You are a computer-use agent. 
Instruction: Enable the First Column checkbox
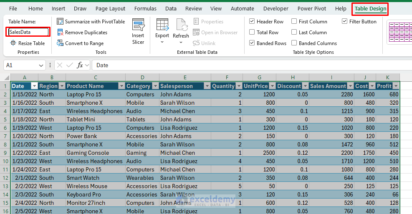(x=294, y=21)
